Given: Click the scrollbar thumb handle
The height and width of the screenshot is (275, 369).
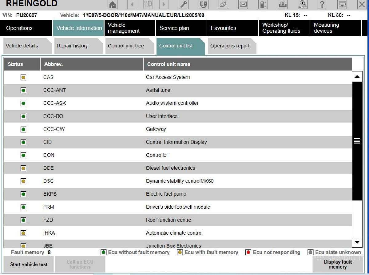Looking at the screenshot, I should (x=357, y=141).
